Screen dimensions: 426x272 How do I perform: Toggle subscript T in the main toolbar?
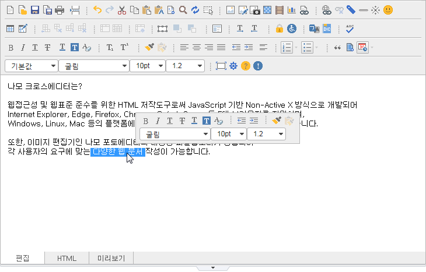[x=110, y=48]
